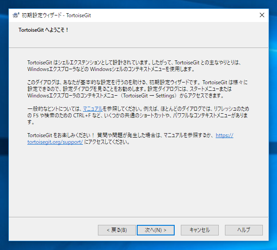Open the https://tortoisegit.org/support/ link
277x250 pixels.
(55, 142)
